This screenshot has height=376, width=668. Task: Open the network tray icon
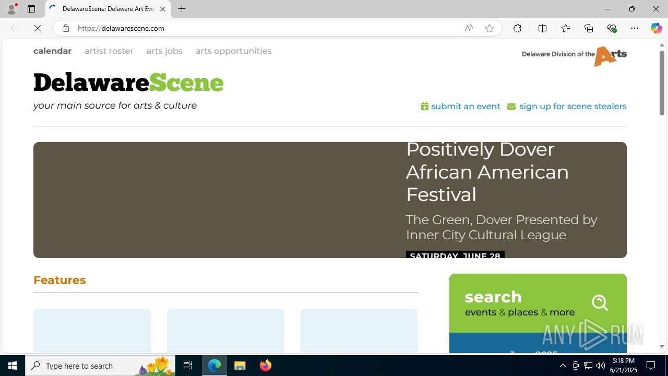click(588, 366)
